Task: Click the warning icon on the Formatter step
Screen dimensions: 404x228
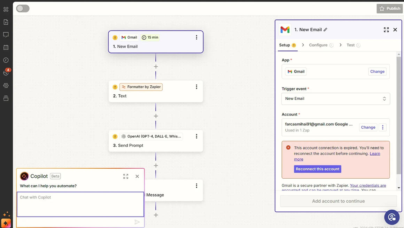Action: pos(115,87)
